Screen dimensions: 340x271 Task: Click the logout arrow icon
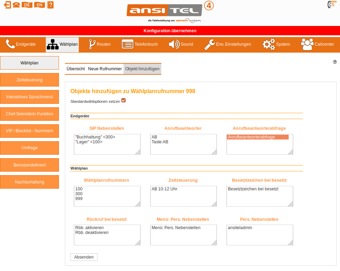[x=7, y=5]
